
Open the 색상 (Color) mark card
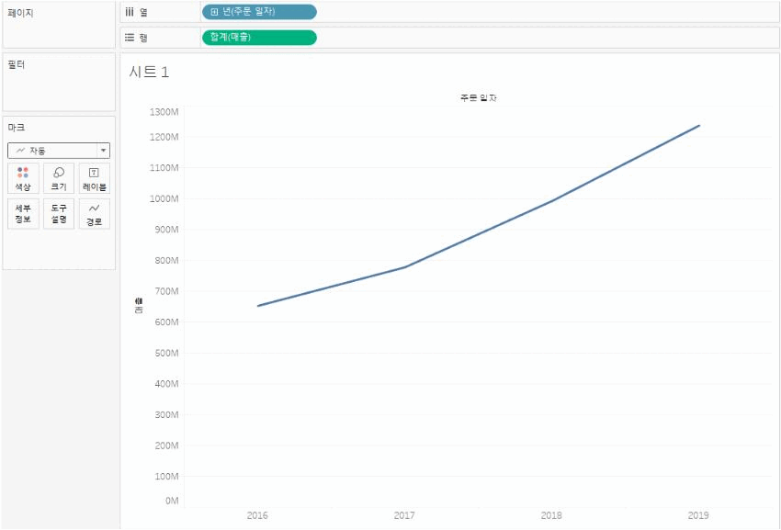[23, 178]
